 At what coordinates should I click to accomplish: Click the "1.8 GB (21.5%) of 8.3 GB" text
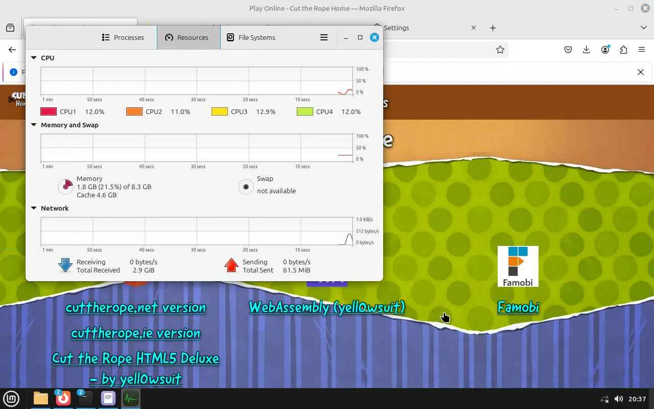(x=114, y=187)
